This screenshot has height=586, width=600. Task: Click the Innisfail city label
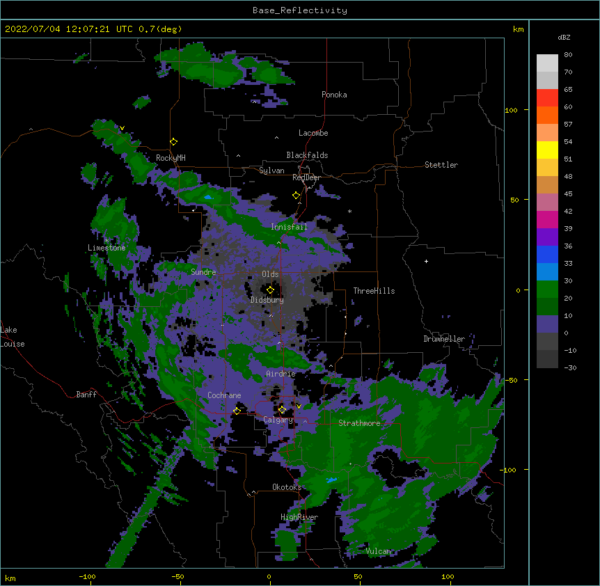click(289, 227)
